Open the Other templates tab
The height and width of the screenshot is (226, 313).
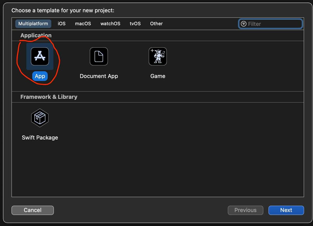[156, 23]
